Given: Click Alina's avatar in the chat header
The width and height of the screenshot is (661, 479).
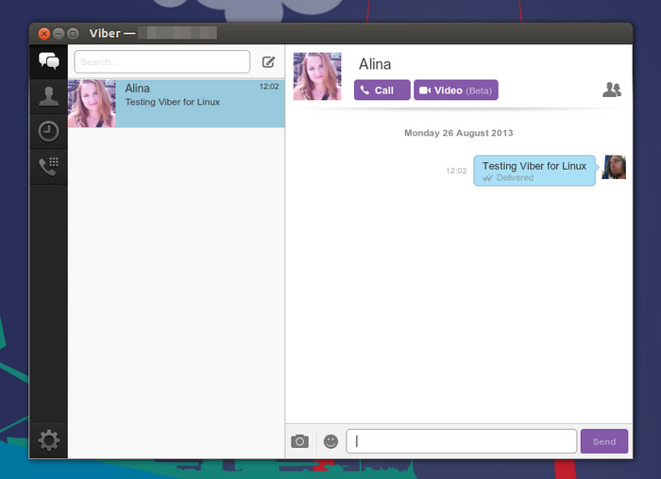Looking at the screenshot, I should click(x=317, y=76).
